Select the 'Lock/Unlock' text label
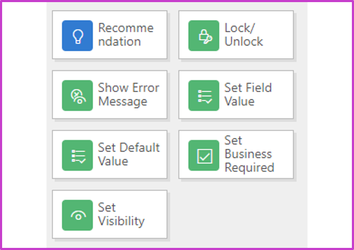Viewport: 354px width, 250px height. click(x=244, y=35)
